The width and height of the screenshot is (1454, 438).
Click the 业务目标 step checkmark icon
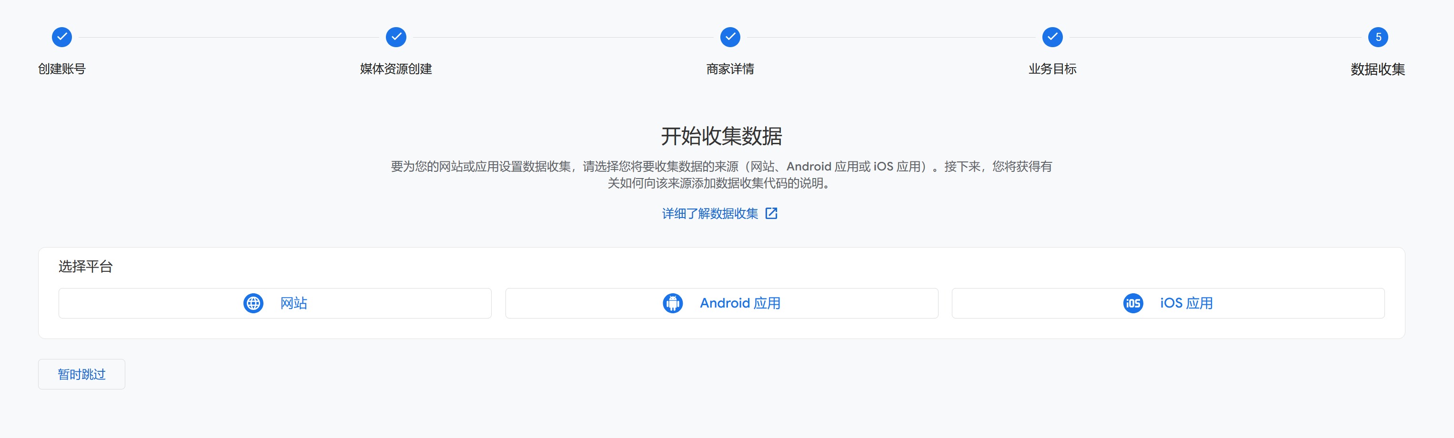(1053, 37)
